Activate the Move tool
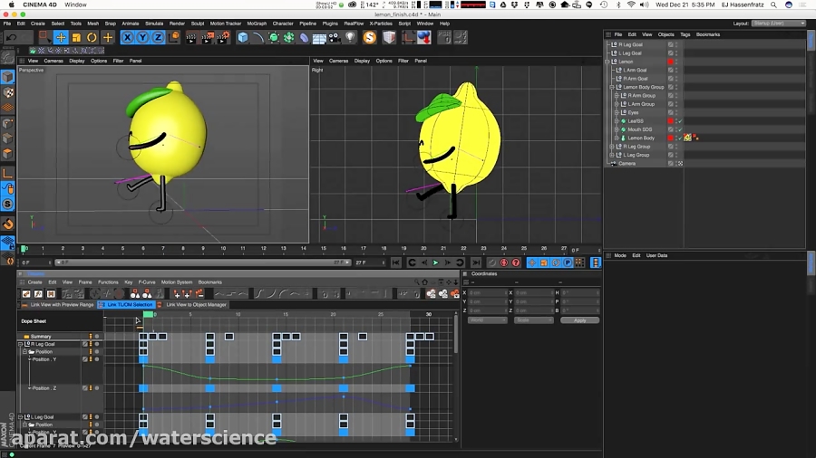Screen dimensions: 816x458 coord(61,37)
